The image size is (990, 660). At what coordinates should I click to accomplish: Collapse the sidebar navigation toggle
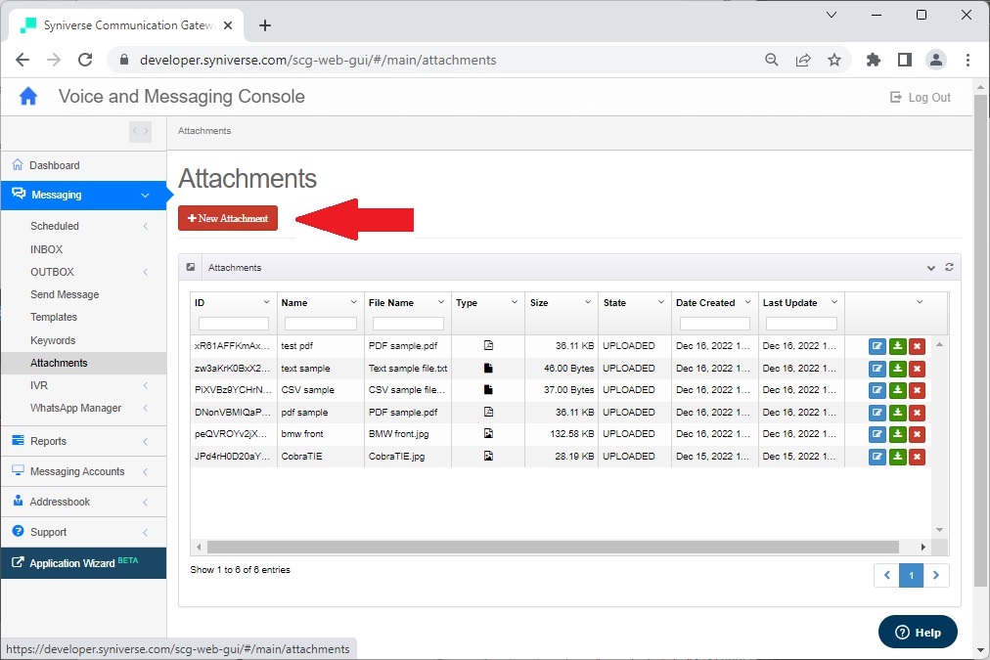(140, 131)
